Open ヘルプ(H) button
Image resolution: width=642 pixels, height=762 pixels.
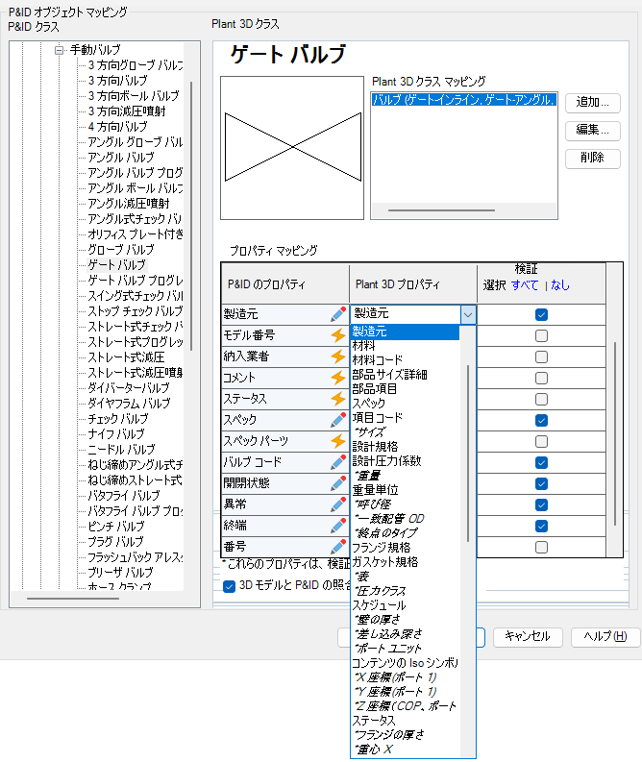click(605, 637)
